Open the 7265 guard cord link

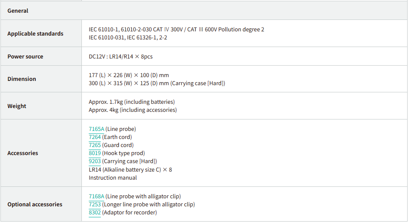point(95,145)
